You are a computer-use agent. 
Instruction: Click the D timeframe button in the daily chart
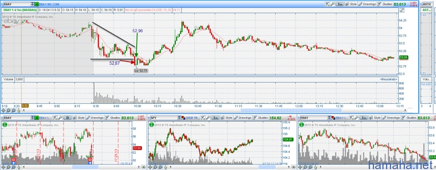68,118
